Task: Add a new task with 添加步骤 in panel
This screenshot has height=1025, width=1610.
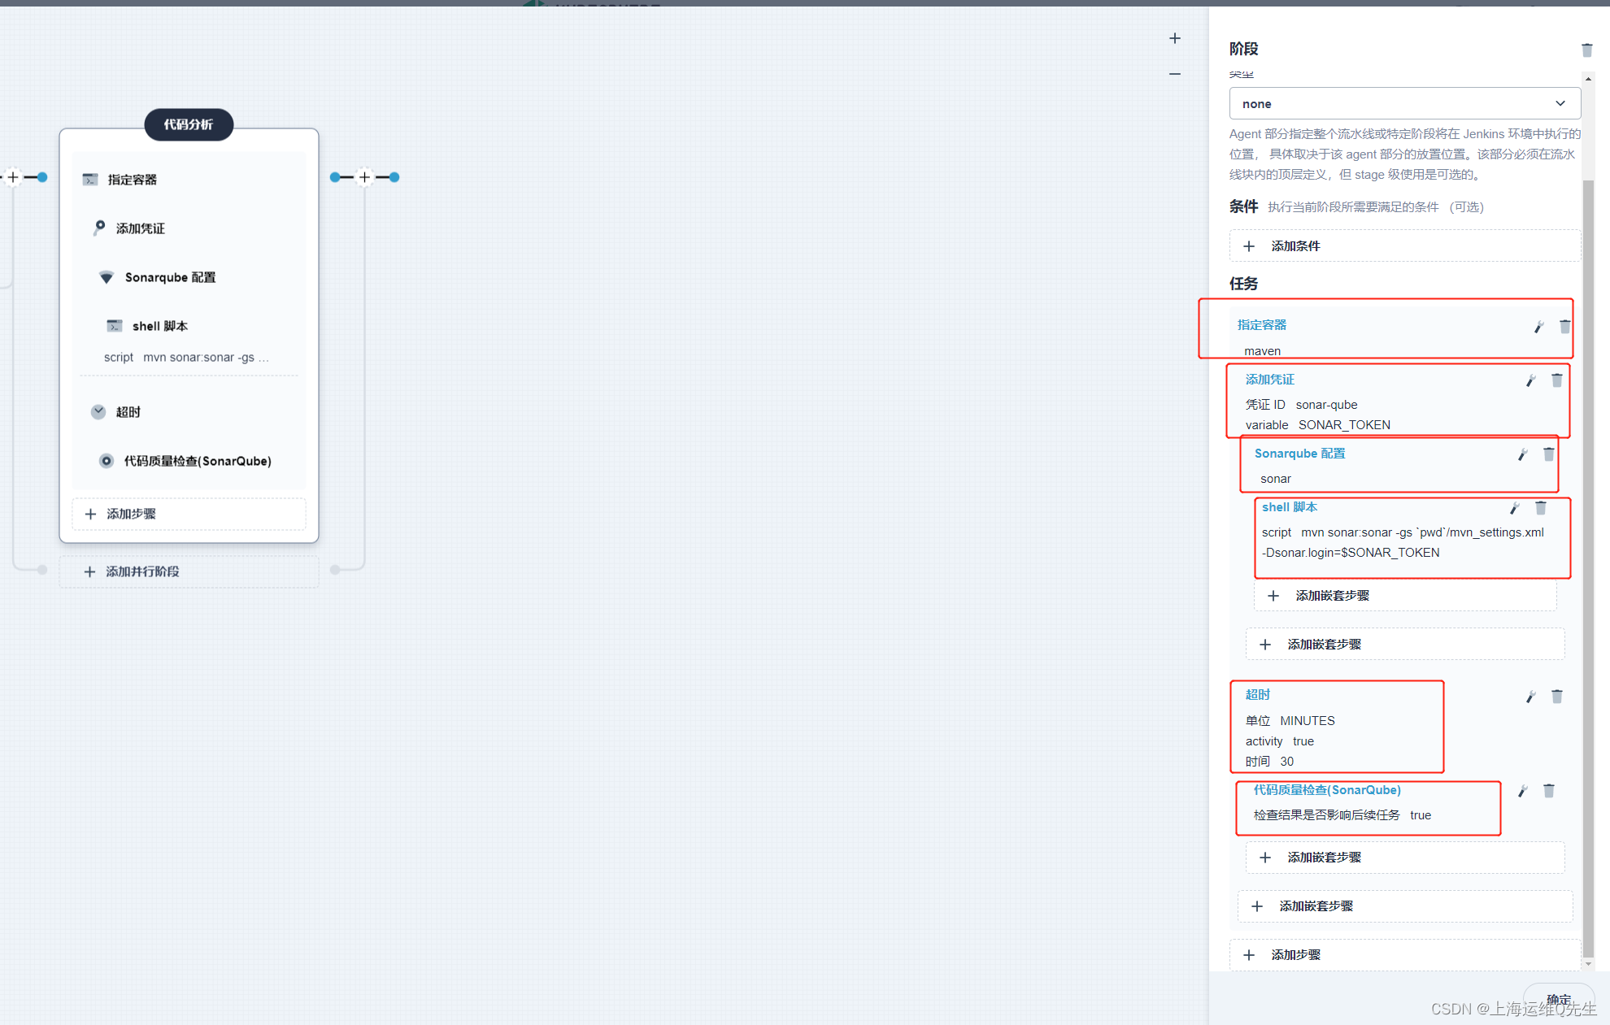Action: coord(1404,955)
